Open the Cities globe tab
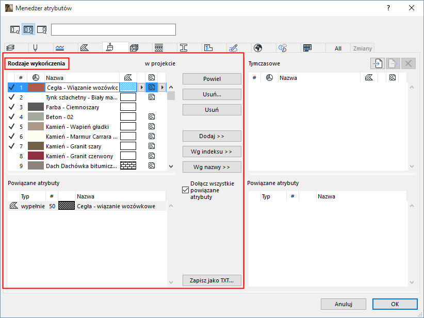Screen dimensions: 424x318 pyautogui.click(x=258, y=48)
